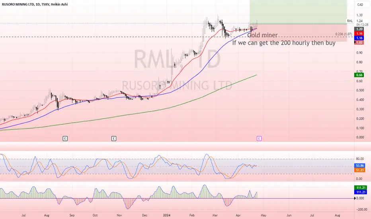The image size is (371, 219).
Task: Click the green 111.21 indicator value tag
Action: pos(361,188)
